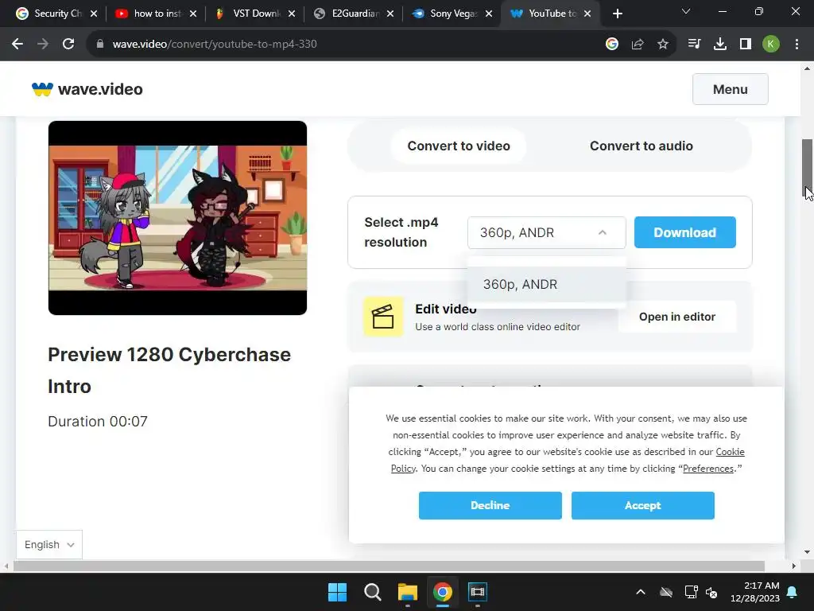The height and width of the screenshot is (611, 814).
Task: Open the cookie Preferences link
Action: 708,469
